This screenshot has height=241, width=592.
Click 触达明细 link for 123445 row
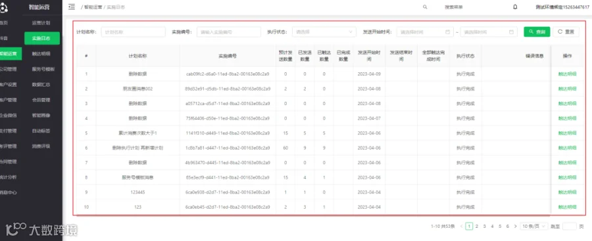click(x=567, y=192)
